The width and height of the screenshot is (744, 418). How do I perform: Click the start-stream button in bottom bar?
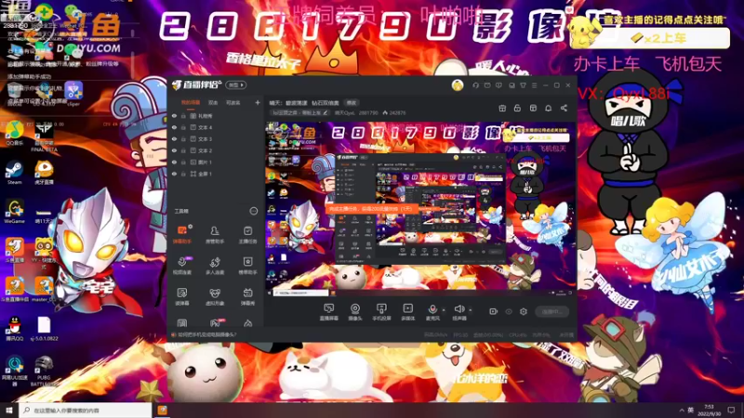click(551, 311)
